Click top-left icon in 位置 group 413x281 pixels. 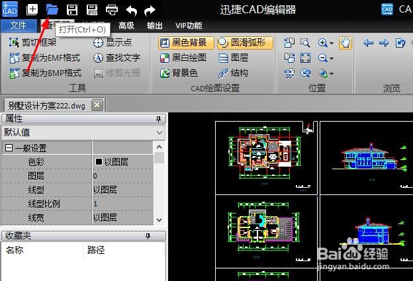pos(289,42)
